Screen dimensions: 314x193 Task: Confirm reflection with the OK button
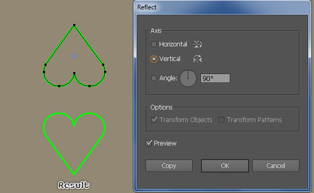pos(225,166)
